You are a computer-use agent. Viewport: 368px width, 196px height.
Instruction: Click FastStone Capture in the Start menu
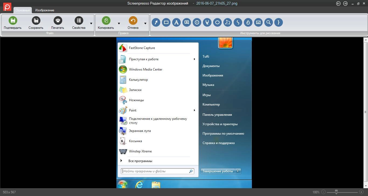pos(158,48)
